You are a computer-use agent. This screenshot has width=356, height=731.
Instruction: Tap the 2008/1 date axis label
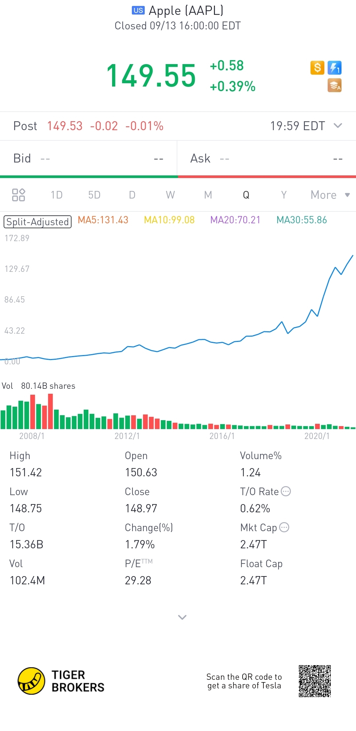32,436
